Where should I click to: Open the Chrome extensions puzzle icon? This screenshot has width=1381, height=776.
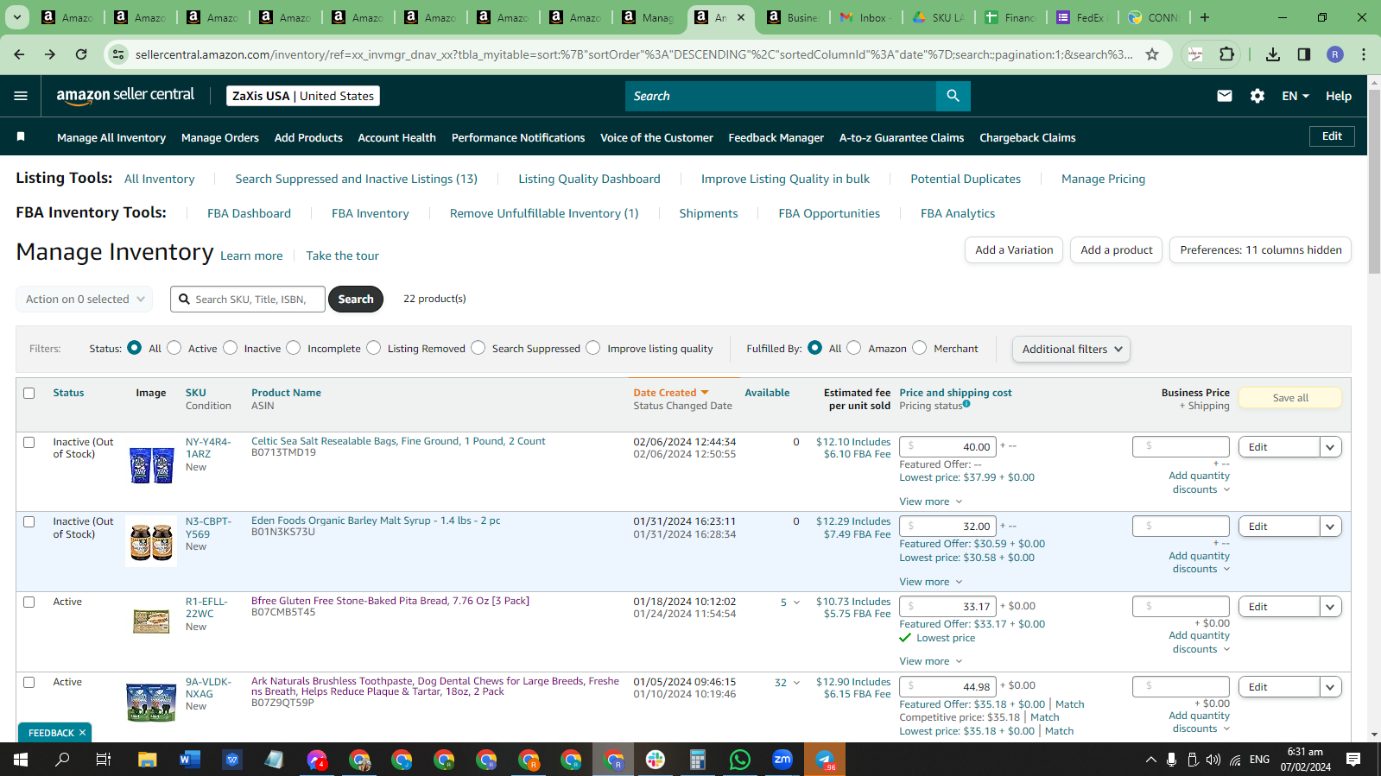(1226, 54)
